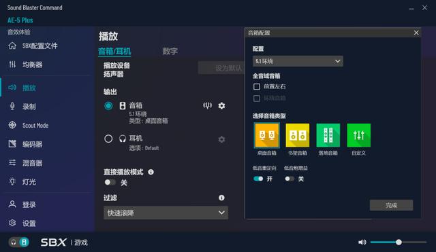Viewport: 436px width, 252px height.
Task: Open the 5.1环绕 configuration dropdown
Action: [298, 61]
